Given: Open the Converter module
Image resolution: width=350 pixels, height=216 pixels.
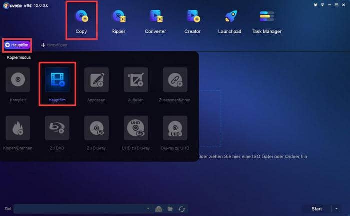Looking at the screenshot, I should click(x=155, y=21).
